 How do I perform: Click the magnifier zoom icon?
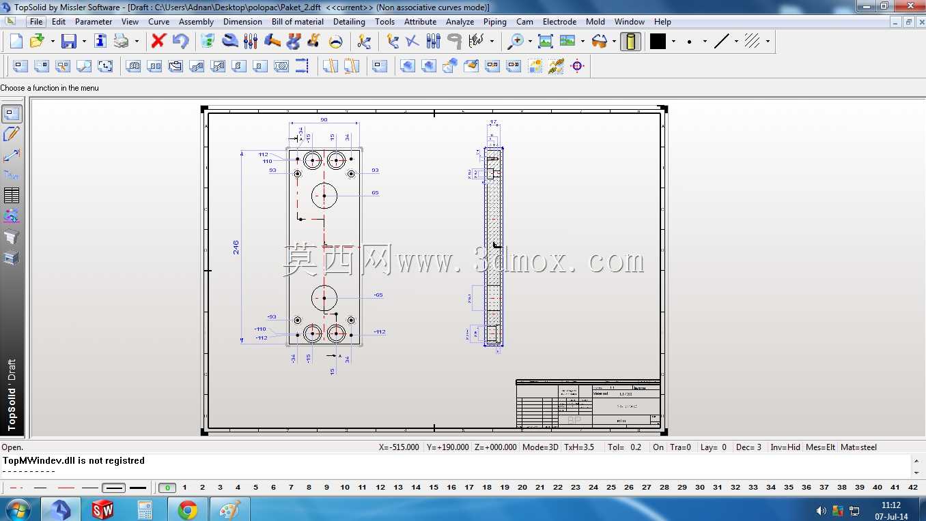point(514,41)
